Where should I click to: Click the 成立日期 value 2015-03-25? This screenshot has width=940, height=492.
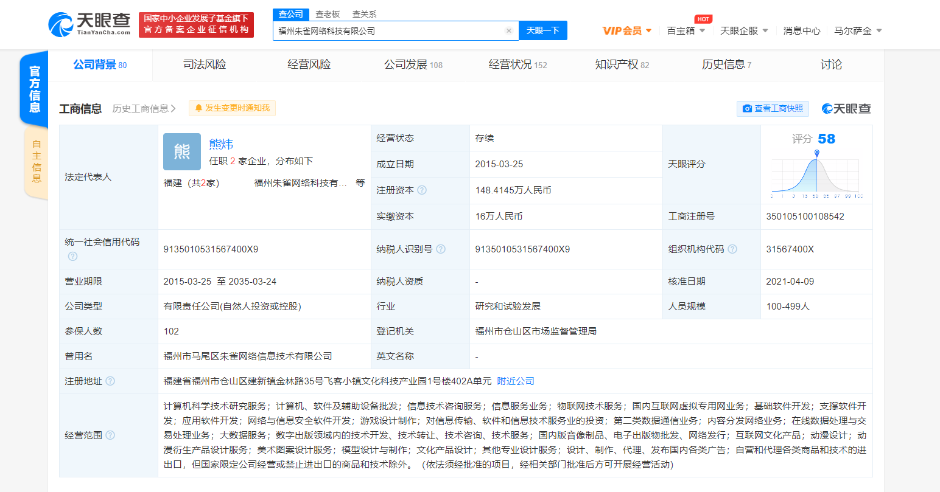pos(499,164)
